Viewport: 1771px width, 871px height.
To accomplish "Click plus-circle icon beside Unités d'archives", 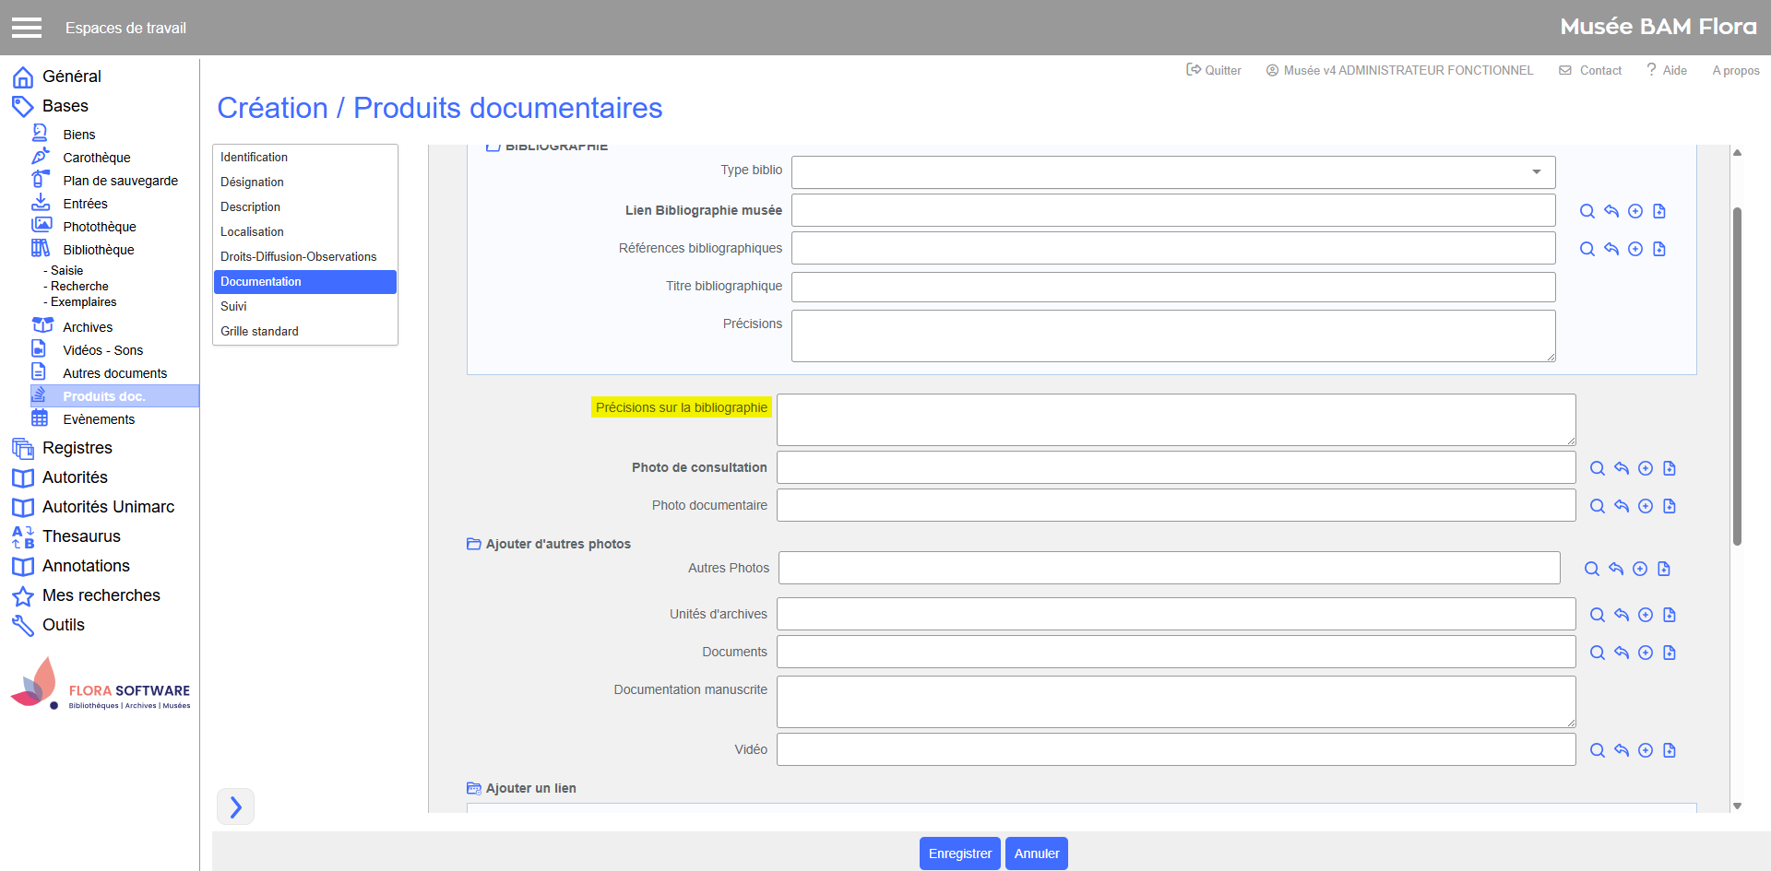I will point(1646,615).
